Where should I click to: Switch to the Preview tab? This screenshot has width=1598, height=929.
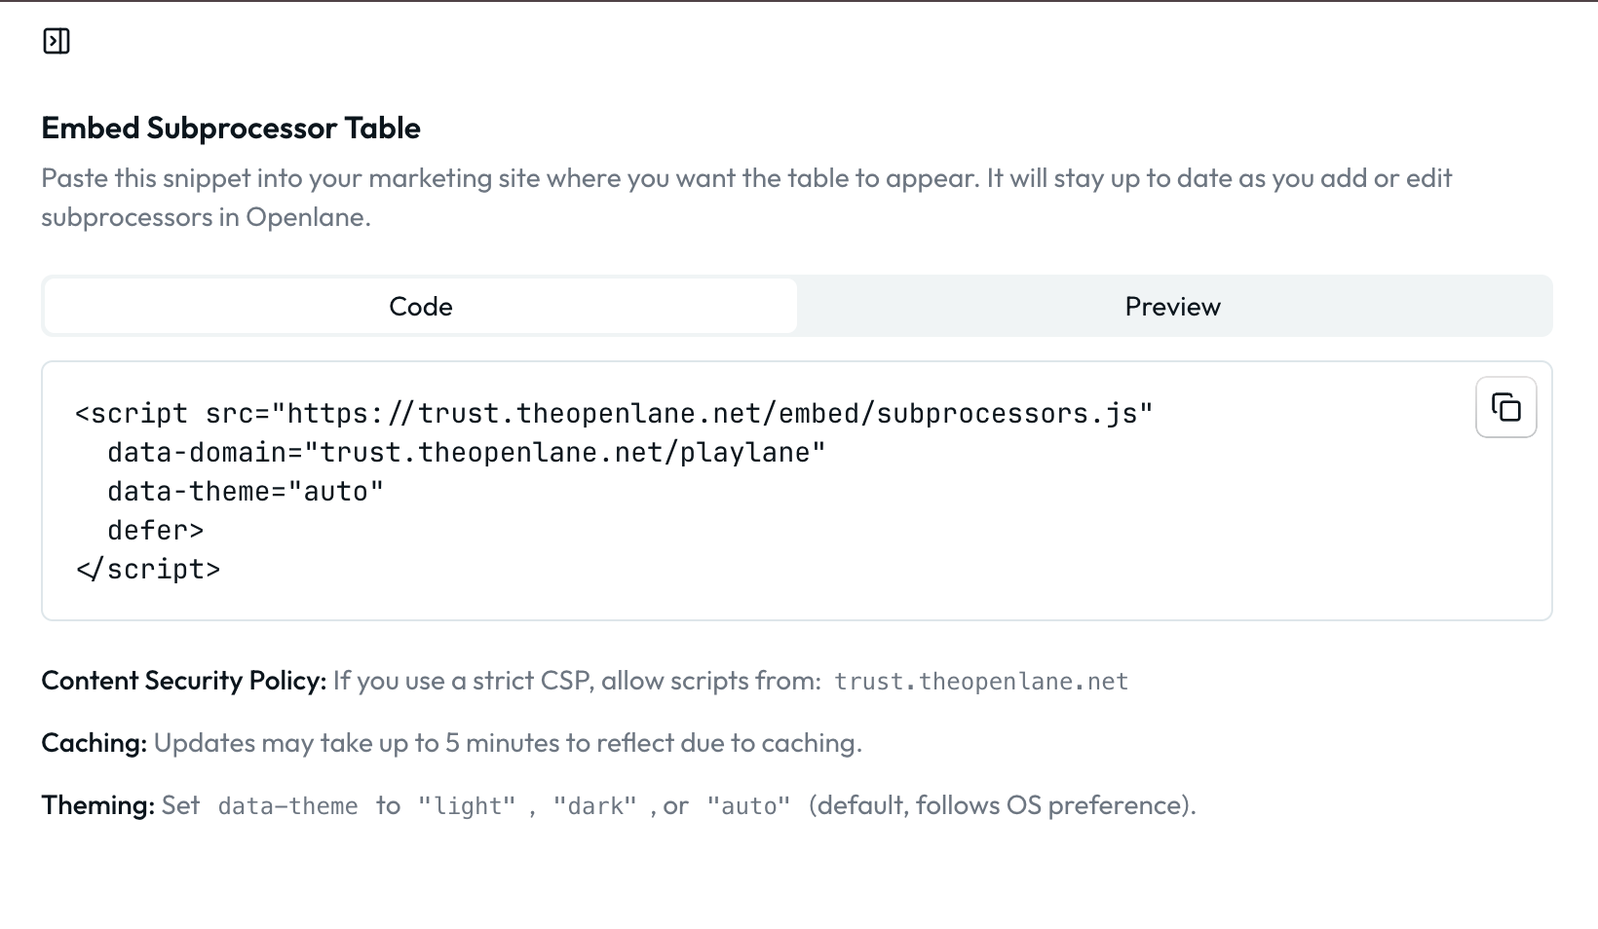point(1172,306)
